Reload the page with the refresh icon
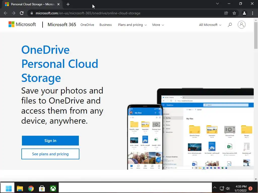Image resolution: width=258 pixels, height=193 pixels. point(22,13)
